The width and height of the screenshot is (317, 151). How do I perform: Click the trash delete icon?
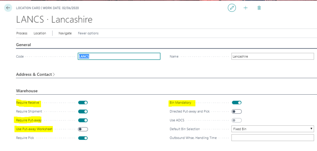(259, 8)
